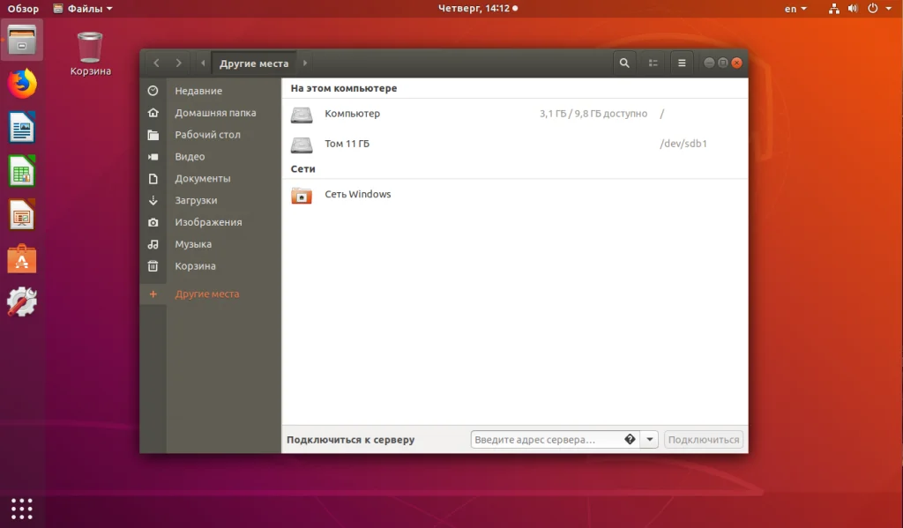Open the Computer drive entry
The height and width of the screenshot is (528, 903).
(515, 114)
